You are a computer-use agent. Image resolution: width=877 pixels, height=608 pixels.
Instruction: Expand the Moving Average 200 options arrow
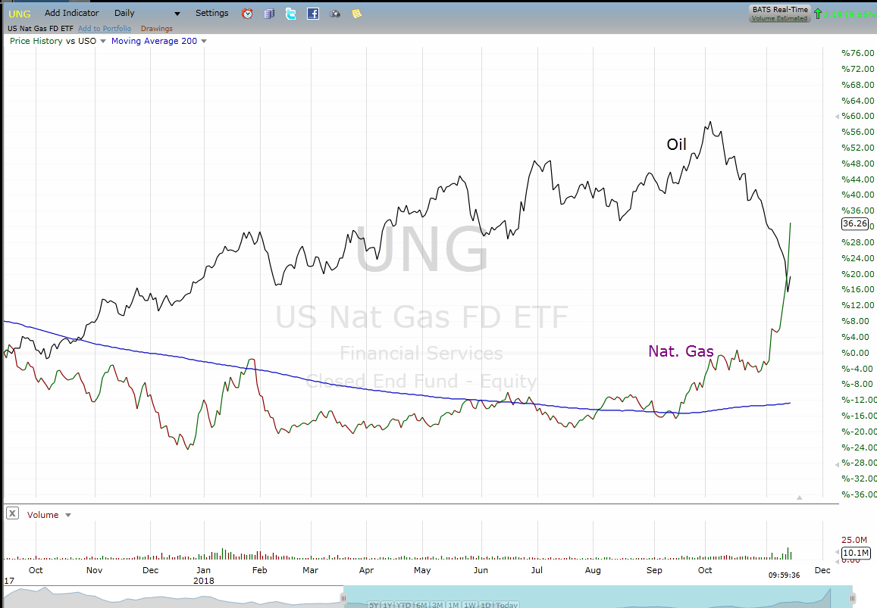[204, 41]
